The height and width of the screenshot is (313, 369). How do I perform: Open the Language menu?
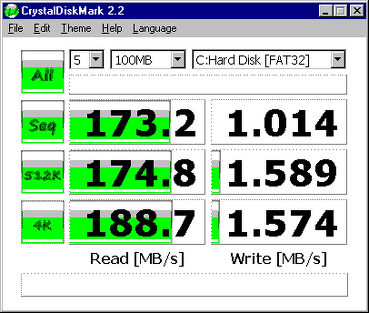coord(155,29)
